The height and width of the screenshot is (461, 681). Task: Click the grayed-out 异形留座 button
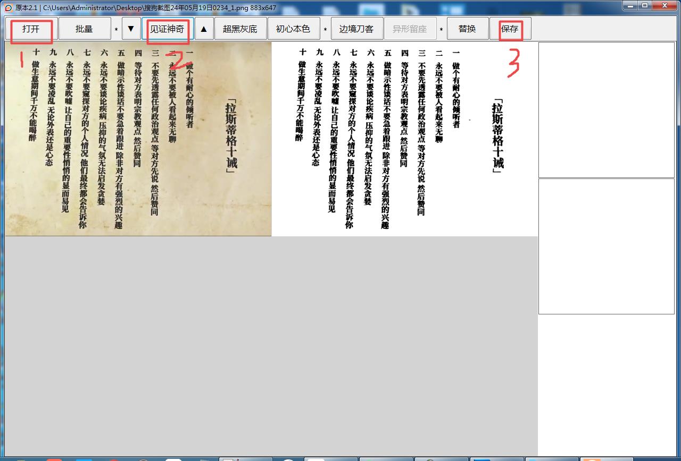[410, 28]
